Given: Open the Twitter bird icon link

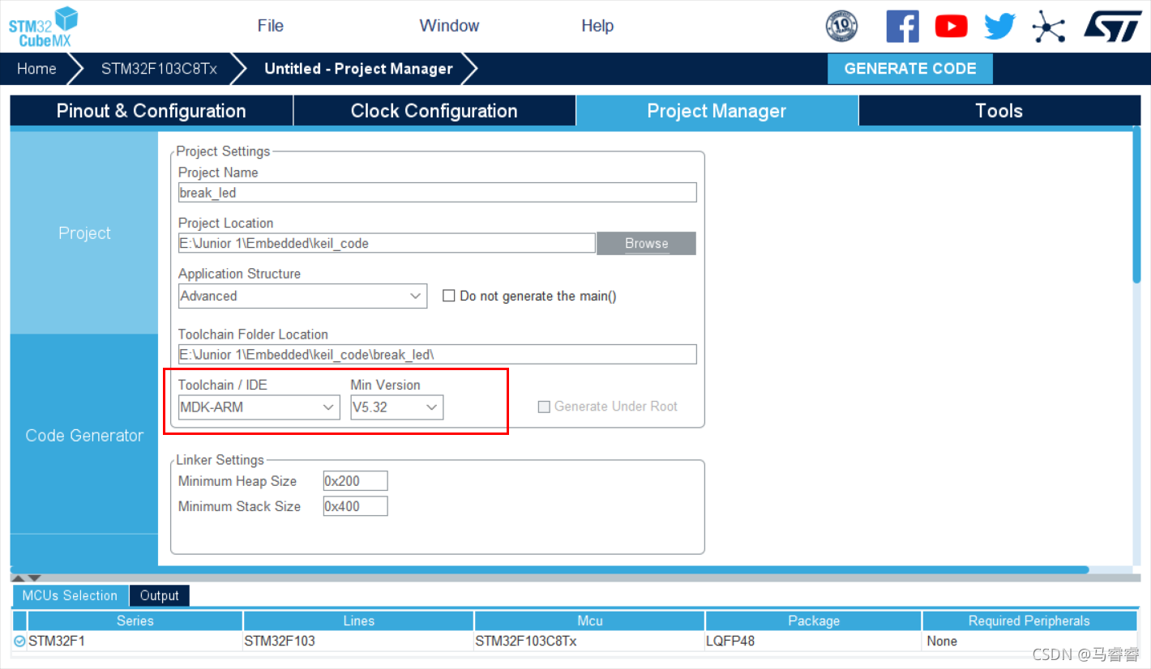Looking at the screenshot, I should pyautogui.click(x=999, y=26).
